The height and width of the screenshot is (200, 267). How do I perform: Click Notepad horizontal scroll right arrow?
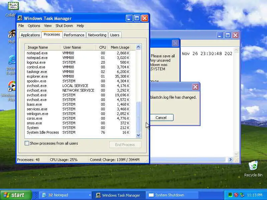(x=230, y=160)
